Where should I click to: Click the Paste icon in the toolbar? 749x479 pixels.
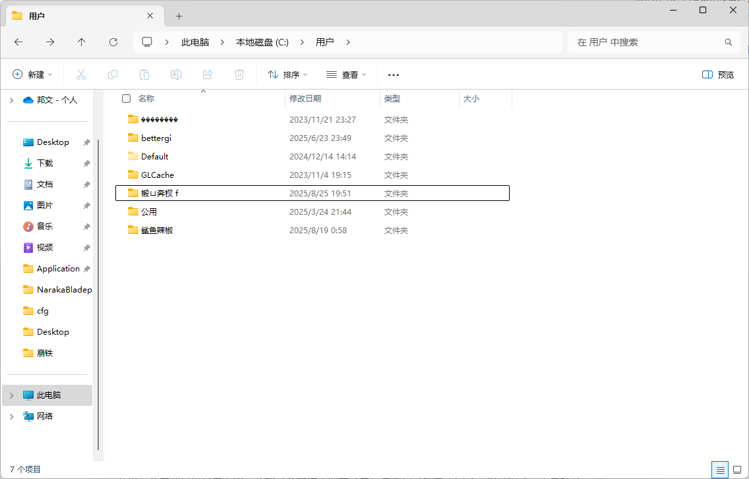click(144, 74)
